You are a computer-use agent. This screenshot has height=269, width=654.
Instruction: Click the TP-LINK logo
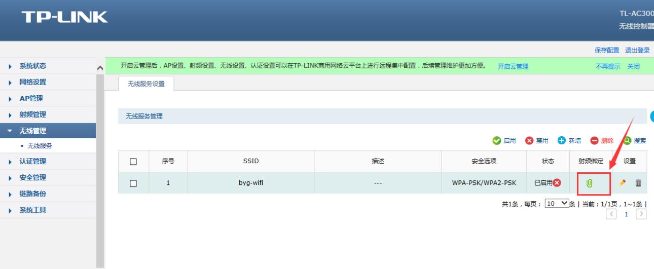pyautogui.click(x=64, y=17)
